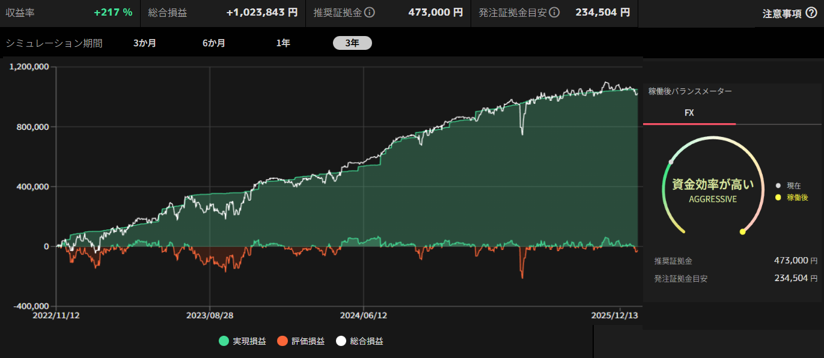Select the highlighted 3年 simulation period
Viewport: 824px width, 358px height.
click(352, 43)
